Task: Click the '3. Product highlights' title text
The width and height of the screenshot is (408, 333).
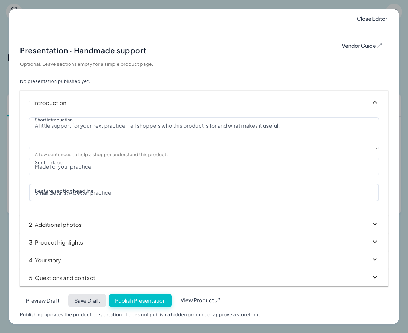Action: (x=56, y=243)
